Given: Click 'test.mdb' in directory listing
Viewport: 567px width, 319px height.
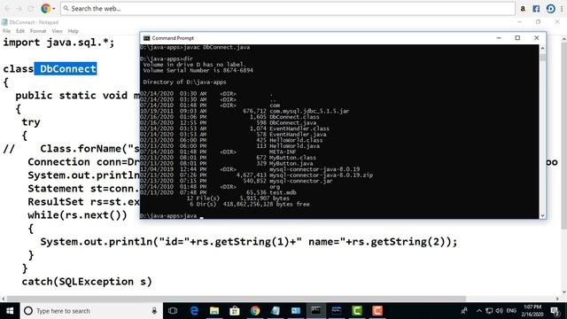Looking at the screenshot, I should tap(283, 192).
